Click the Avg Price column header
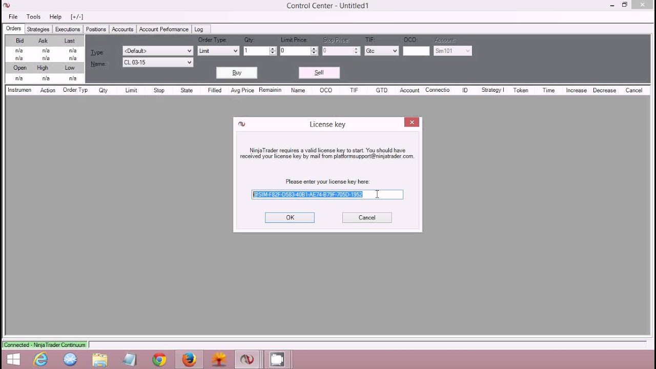This screenshot has height=369, width=656. [242, 90]
